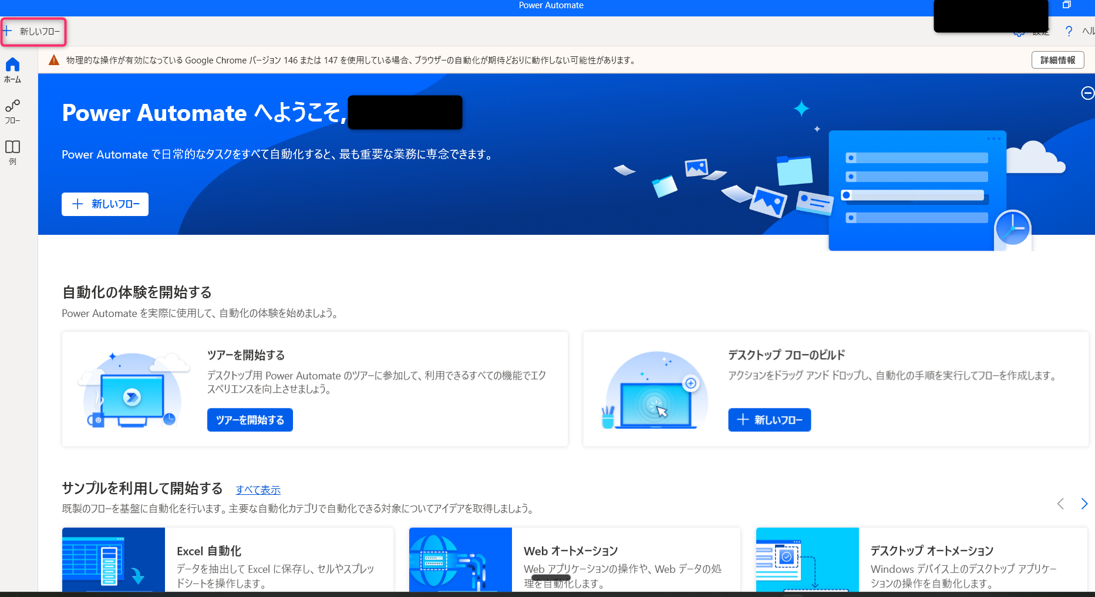Click 新しいフロー in the blue welcome banner
This screenshot has height=597, width=1095.
tap(105, 204)
